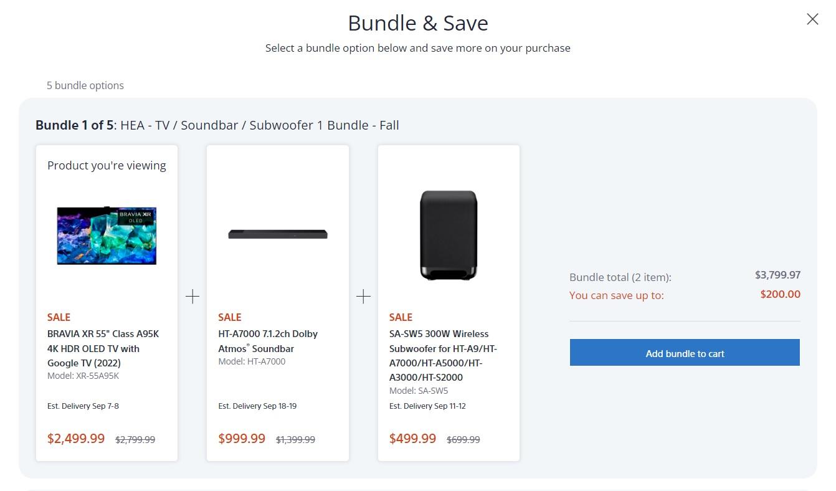Click the TV's SALE label
836x491 pixels.
pyautogui.click(x=59, y=317)
